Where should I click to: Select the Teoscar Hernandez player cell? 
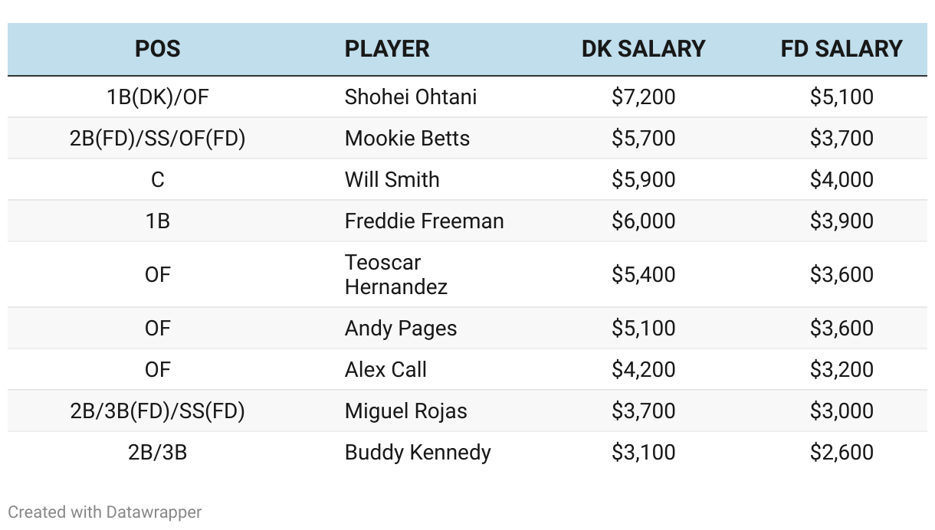[x=396, y=274]
